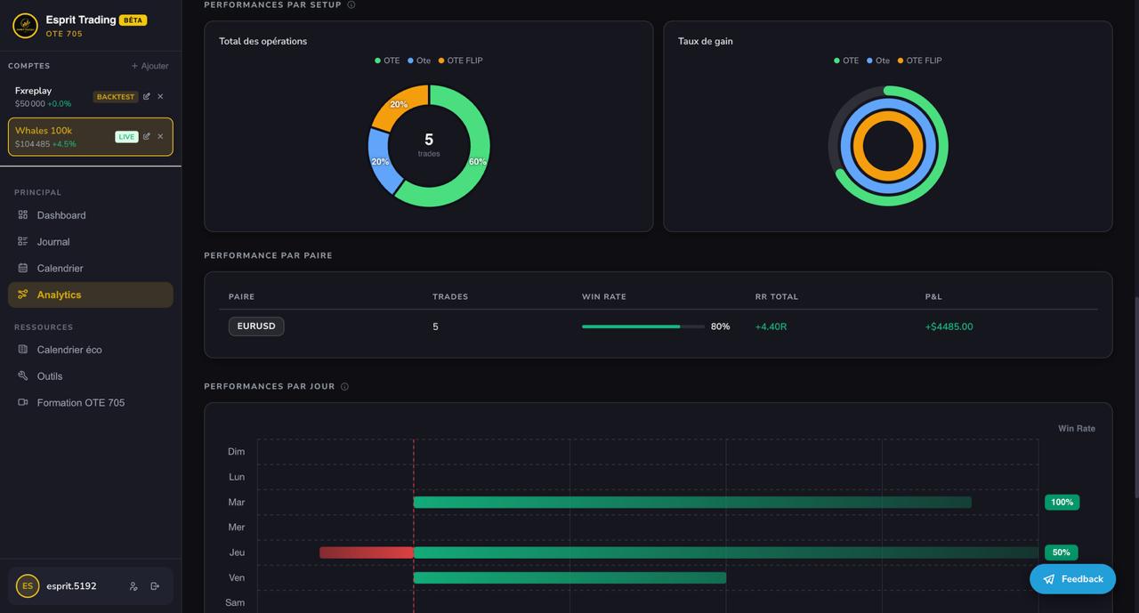
Task: Open profile settings icon beside esprit.5192
Action: [133, 586]
